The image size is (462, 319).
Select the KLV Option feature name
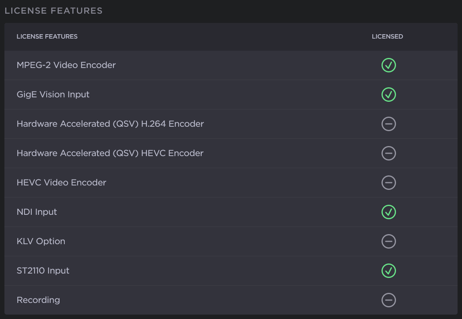pyautogui.click(x=41, y=241)
